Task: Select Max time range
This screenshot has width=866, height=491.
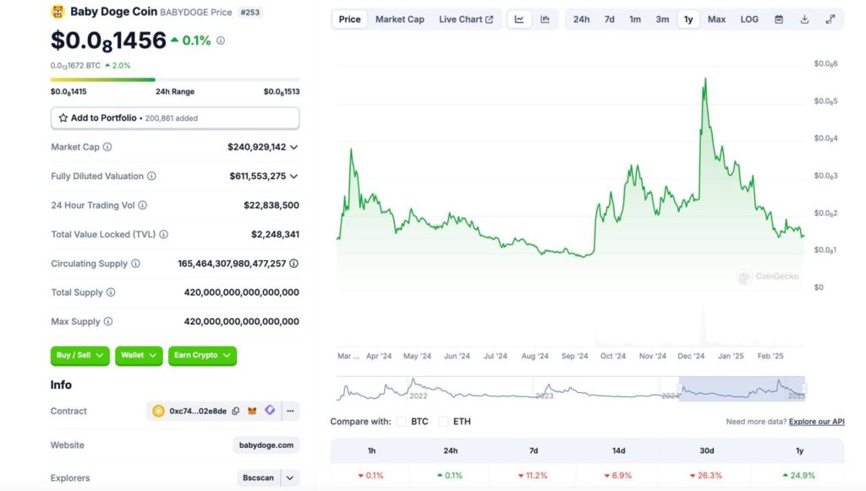Action: pos(716,19)
